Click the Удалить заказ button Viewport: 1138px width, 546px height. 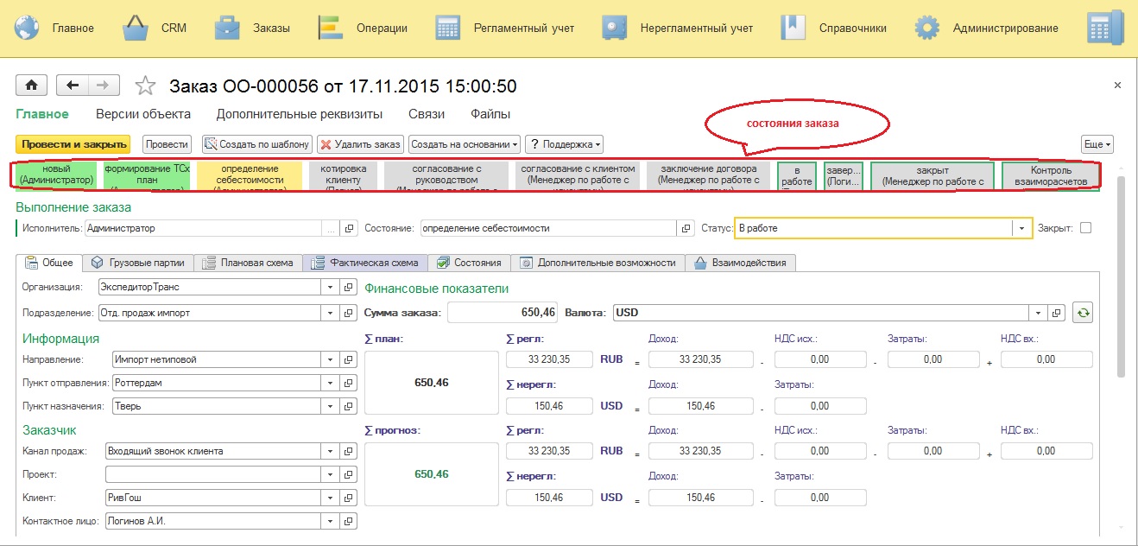coord(361,144)
